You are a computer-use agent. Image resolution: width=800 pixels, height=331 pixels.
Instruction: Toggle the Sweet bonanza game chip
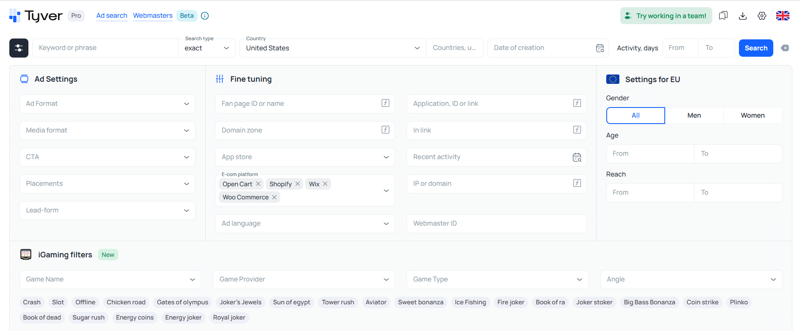(x=421, y=302)
